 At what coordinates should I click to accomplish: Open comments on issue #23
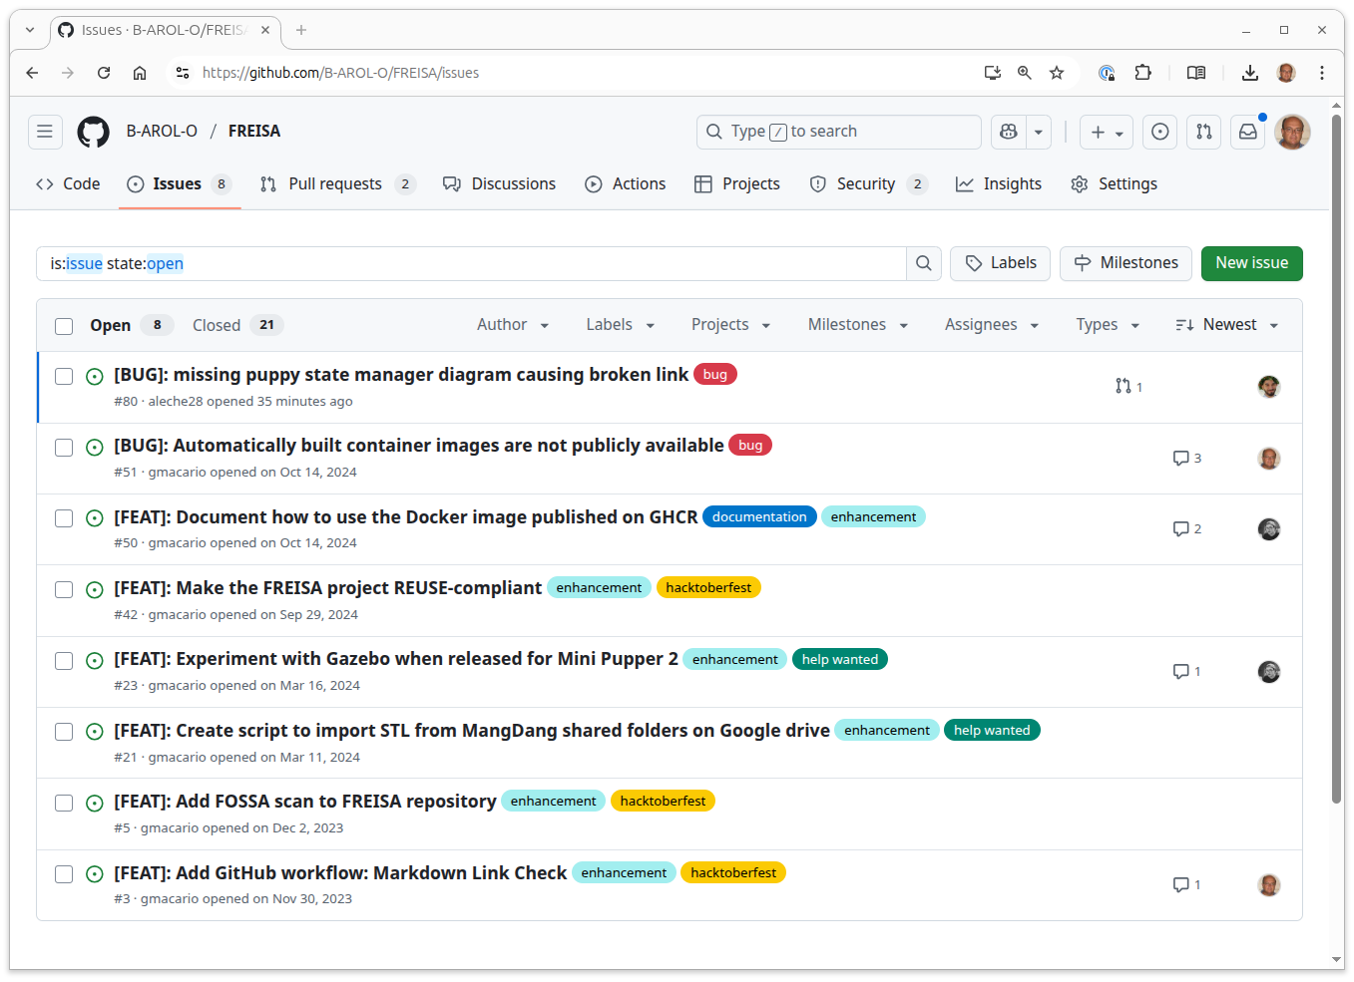tap(1187, 672)
